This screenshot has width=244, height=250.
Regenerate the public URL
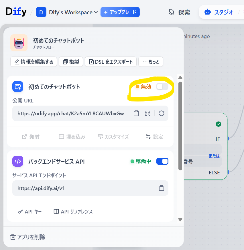click(x=162, y=113)
